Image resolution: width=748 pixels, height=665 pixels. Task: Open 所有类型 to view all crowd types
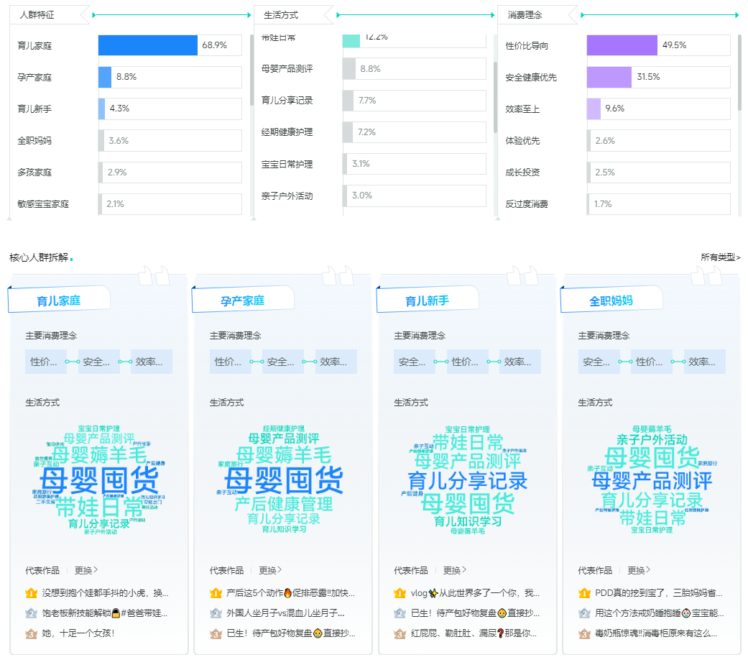(720, 257)
